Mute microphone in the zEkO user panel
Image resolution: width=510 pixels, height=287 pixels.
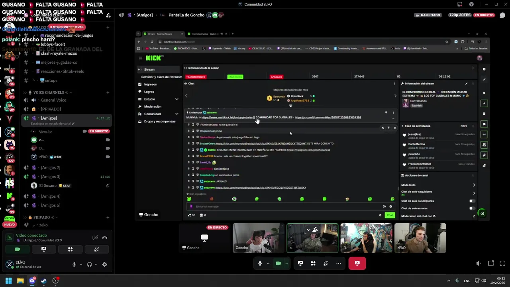pyautogui.click(x=74, y=264)
